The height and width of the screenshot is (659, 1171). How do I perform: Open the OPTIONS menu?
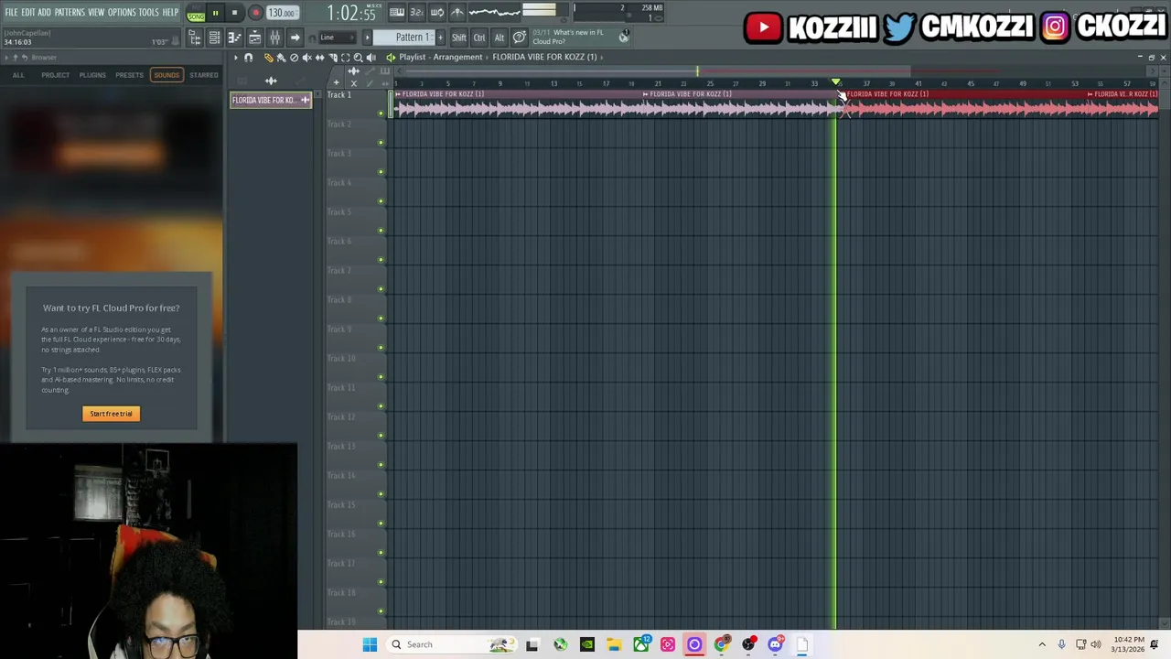[122, 12]
